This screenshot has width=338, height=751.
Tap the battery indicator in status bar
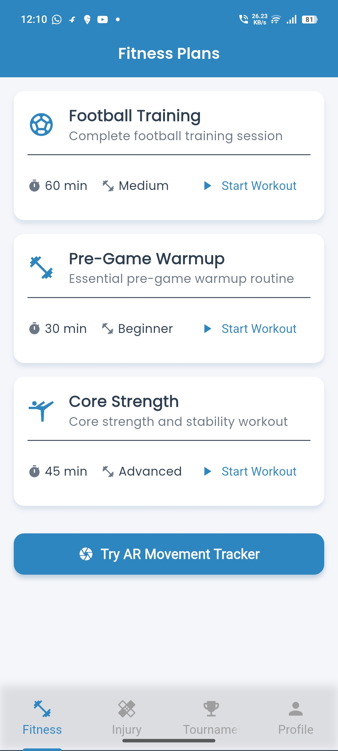click(x=310, y=20)
